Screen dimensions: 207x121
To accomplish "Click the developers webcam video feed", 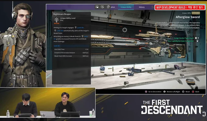I will pos(48,103).
